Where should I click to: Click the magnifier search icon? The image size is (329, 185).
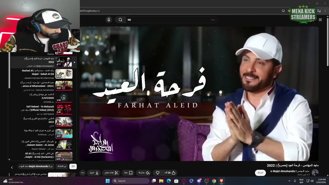[120, 20]
